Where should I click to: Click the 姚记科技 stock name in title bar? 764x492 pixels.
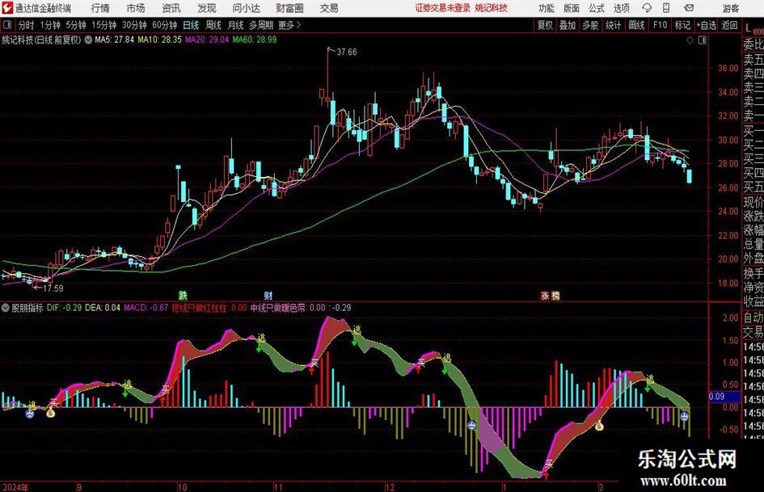492,8
